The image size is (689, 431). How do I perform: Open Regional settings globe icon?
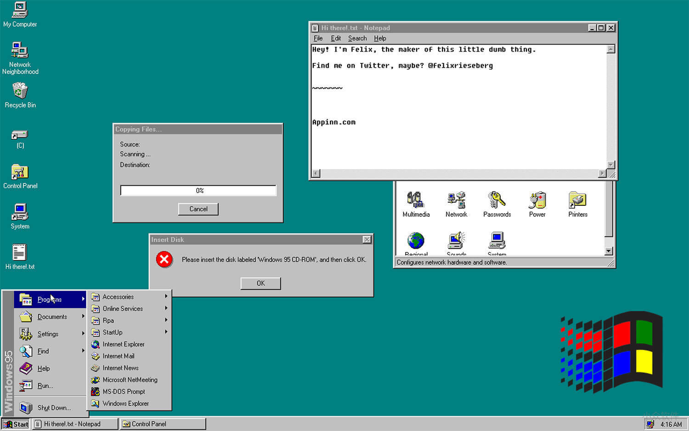415,241
